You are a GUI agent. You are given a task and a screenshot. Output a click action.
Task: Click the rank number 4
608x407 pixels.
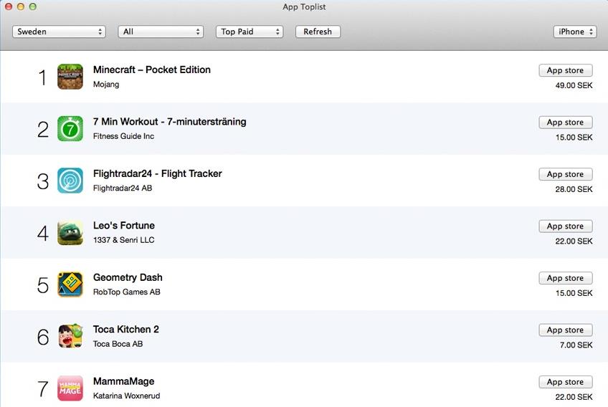(x=42, y=234)
